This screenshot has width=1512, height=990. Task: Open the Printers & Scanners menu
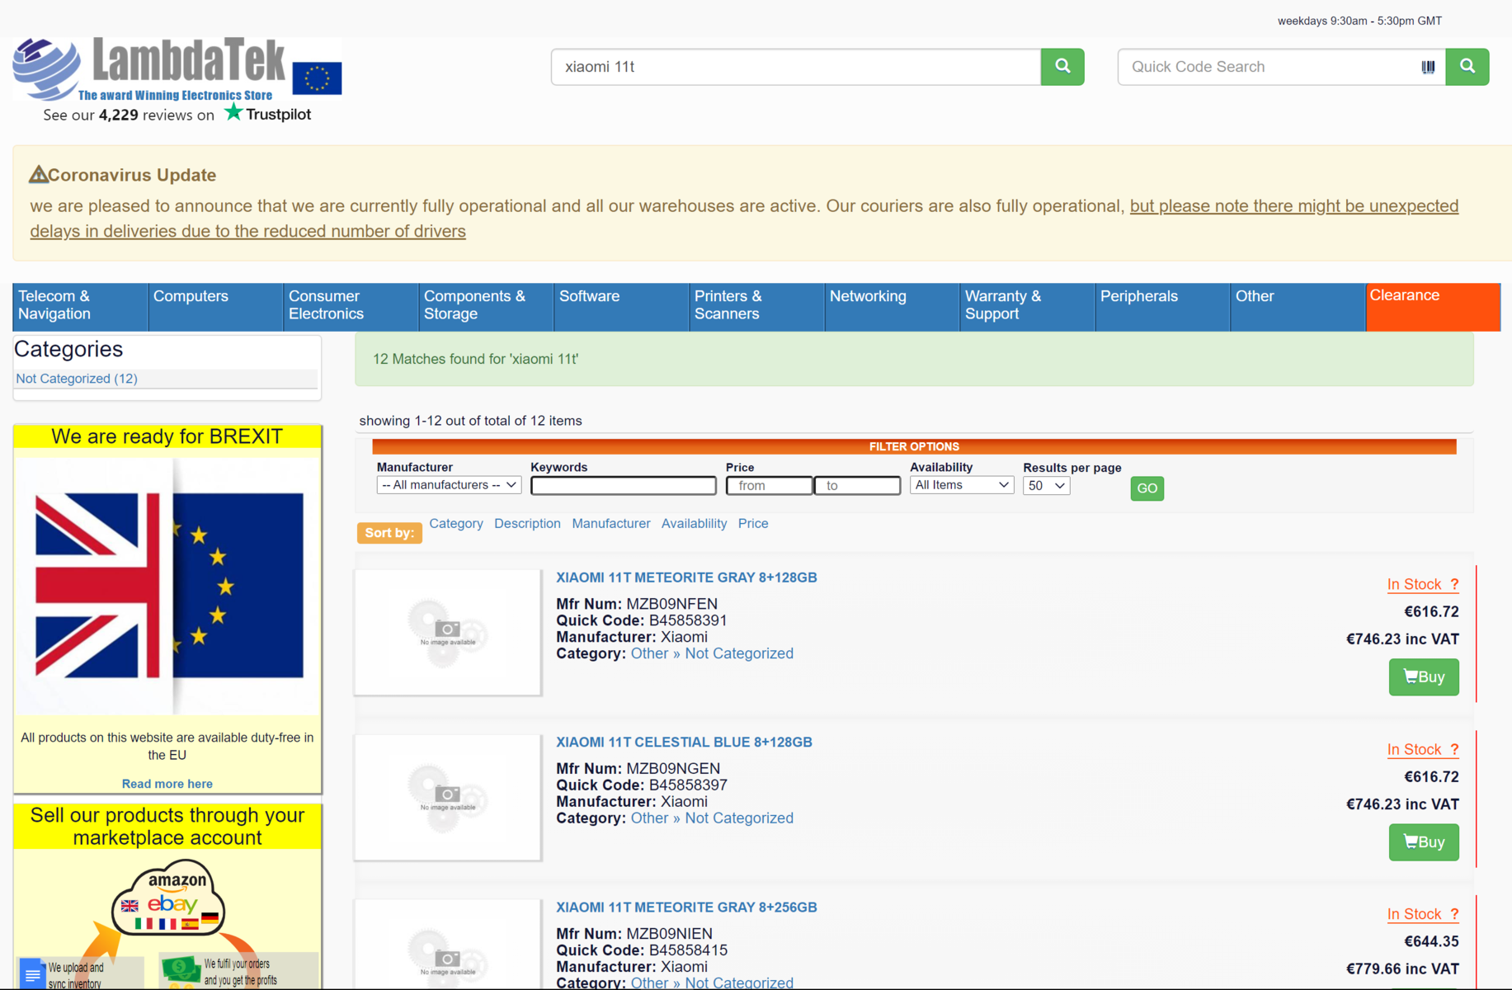click(756, 307)
